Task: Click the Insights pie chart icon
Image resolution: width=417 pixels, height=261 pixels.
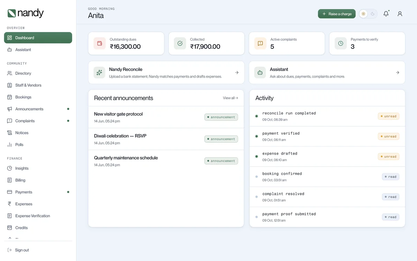Action: tap(10, 168)
